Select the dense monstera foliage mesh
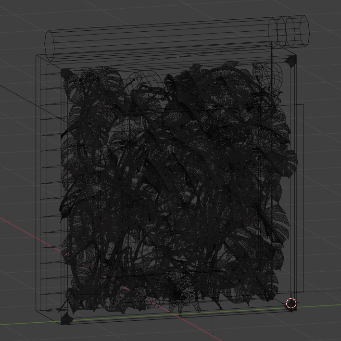This screenshot has height=341, width=341. [x=178, y=189]
